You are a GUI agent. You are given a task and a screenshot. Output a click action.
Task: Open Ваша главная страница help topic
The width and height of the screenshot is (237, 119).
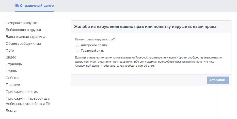pos(25,37)
